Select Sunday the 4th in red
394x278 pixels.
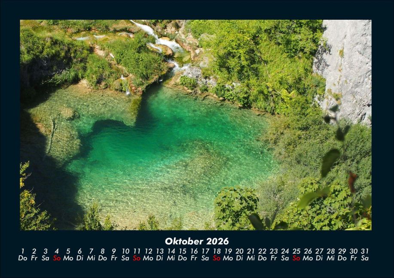coord(57,254)
